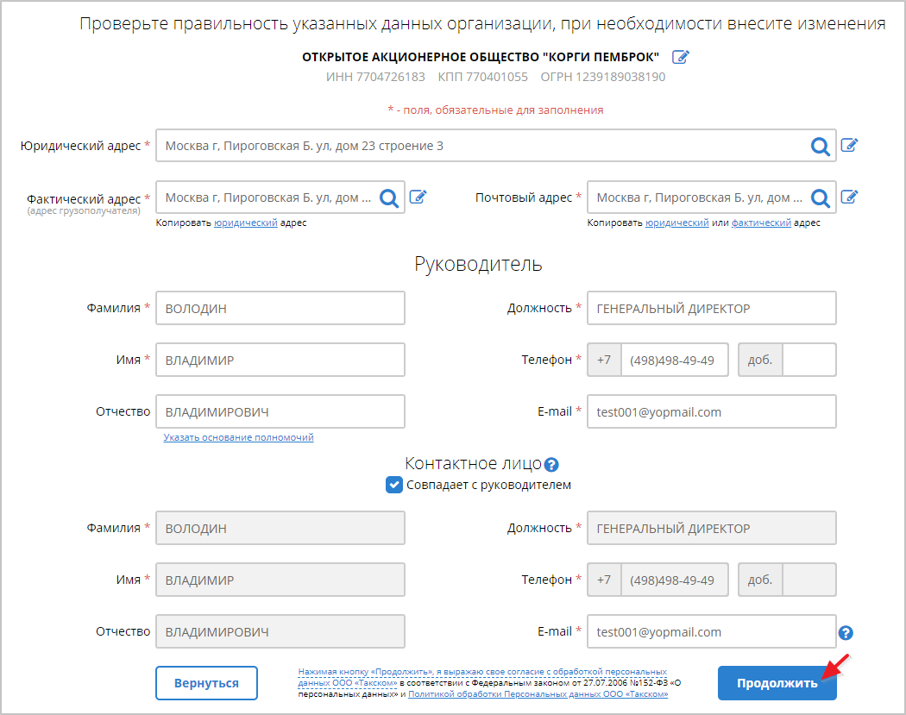The image size is (906, 715).
Task: Click search icon in postal address field
Action: click(820, 198)
